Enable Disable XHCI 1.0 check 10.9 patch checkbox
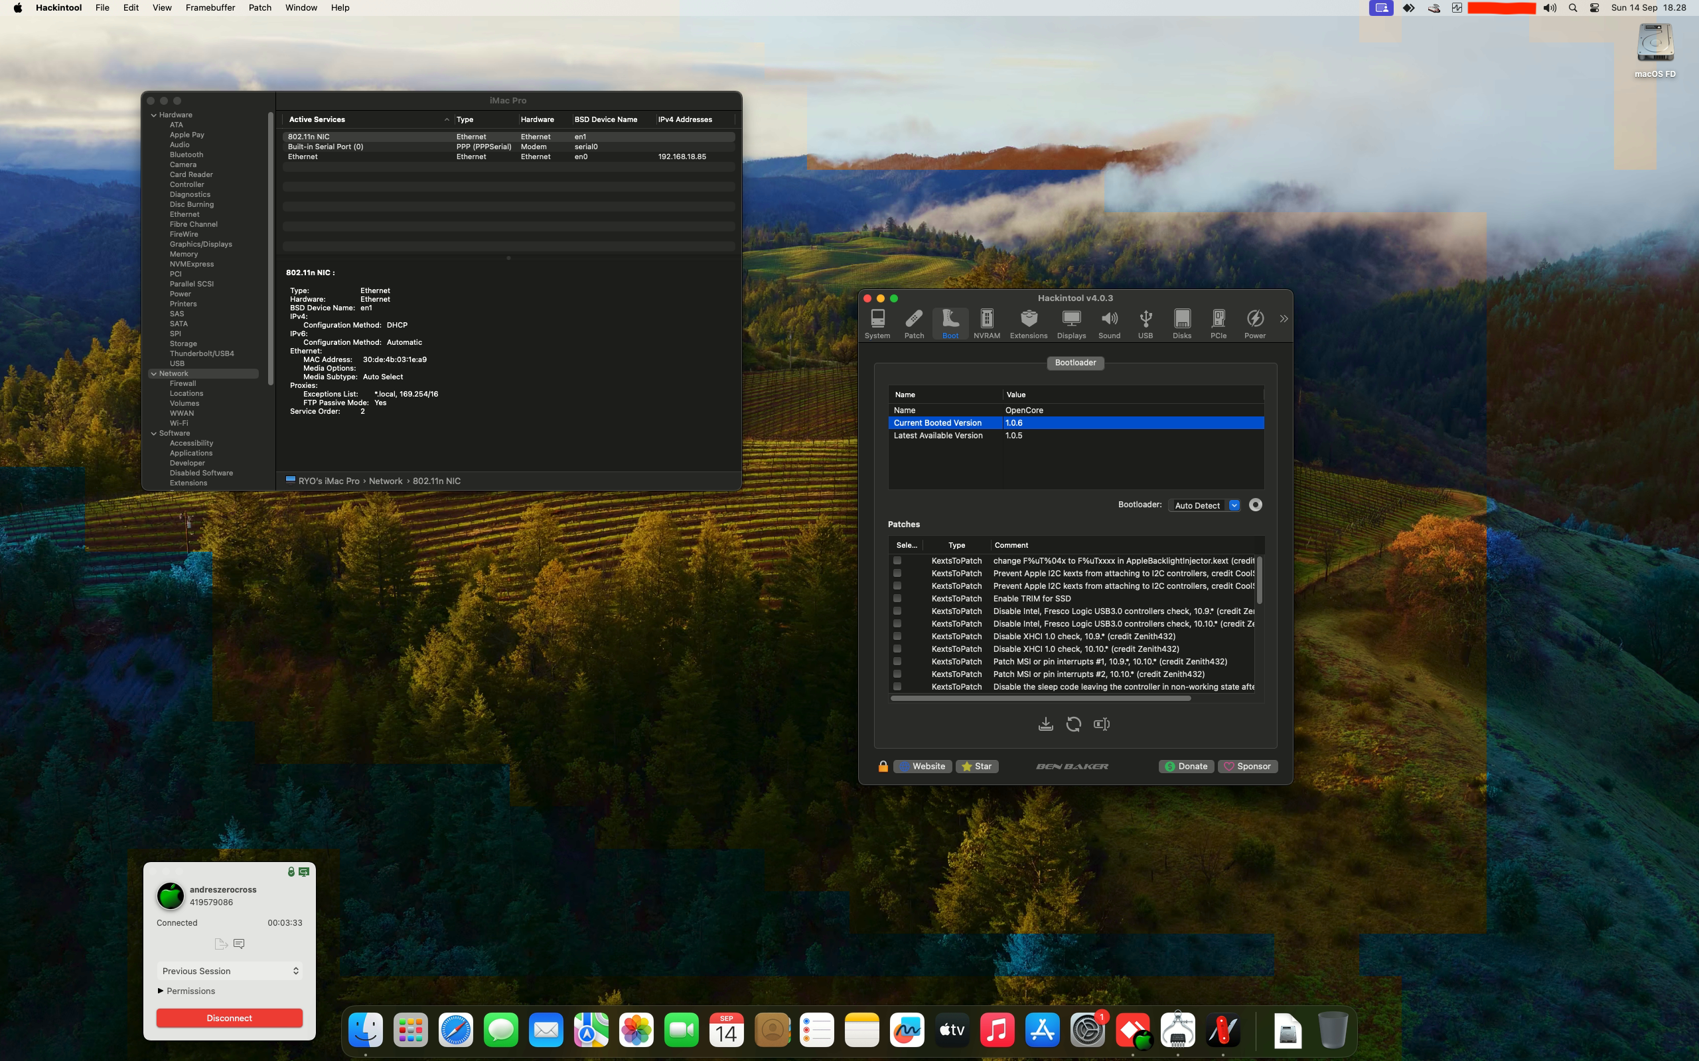Screen dimensions: 1699x1061 point(897,637)
